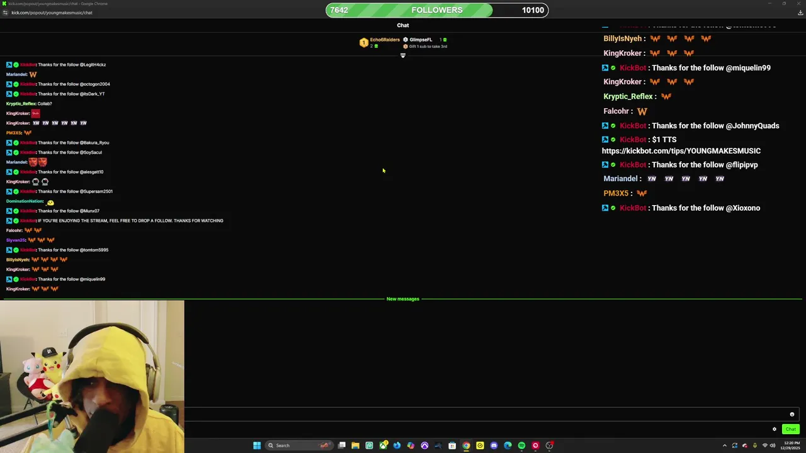806x453 pixels.
Task: Click the Falcohr W emote in overlay
Action: 642,111
